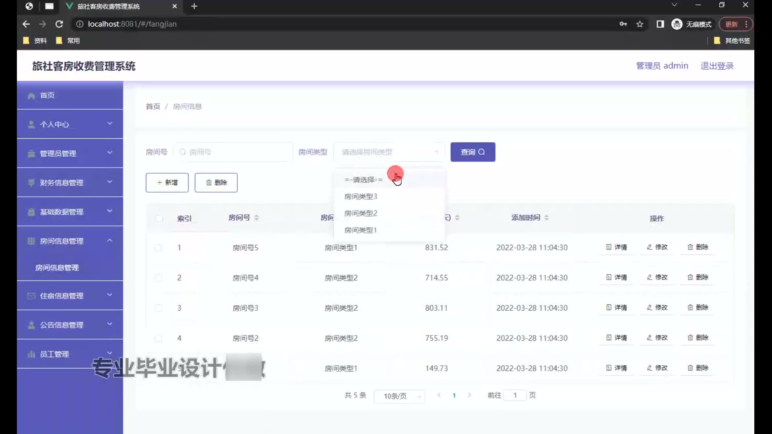Viewport: 772px width, 434px height.
Task: Collapse 房间信息管理 sidebar menu
Action: tap(70, 241)
